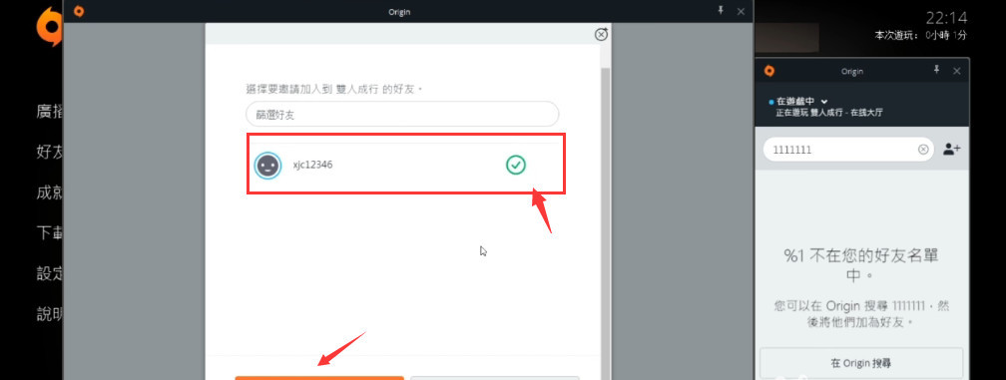The width and height of the screenshot is (1006, 380).
Task: Open the 說明 item in left sidebar
Action: pos(50,314)
